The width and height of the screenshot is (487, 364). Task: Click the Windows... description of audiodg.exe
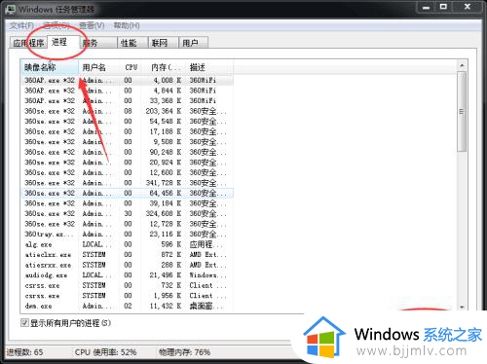[x=207, y=275]
